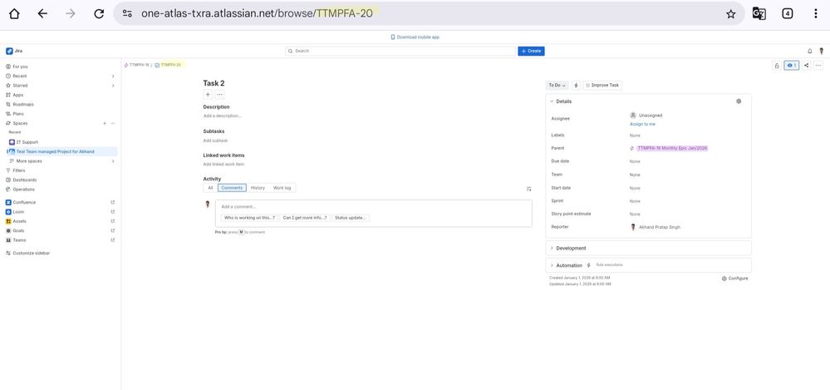Click 'Who is working on this...?' suggestion
The width and height of the screenshot is (830, 390).
click(248, 218)
